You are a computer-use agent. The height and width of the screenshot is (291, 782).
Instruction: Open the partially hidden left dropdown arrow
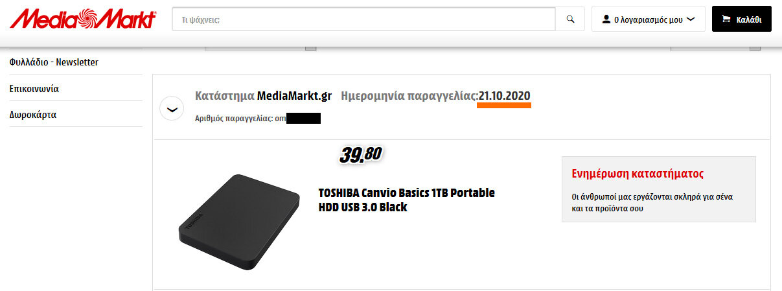[x=310, y=47]
